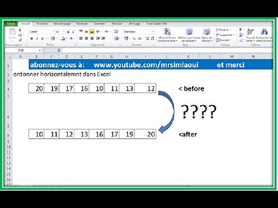
Task: Switch to the Mise en page tab
Action: coord(62,24)
